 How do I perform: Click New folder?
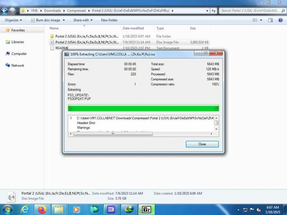pos(109,20)
